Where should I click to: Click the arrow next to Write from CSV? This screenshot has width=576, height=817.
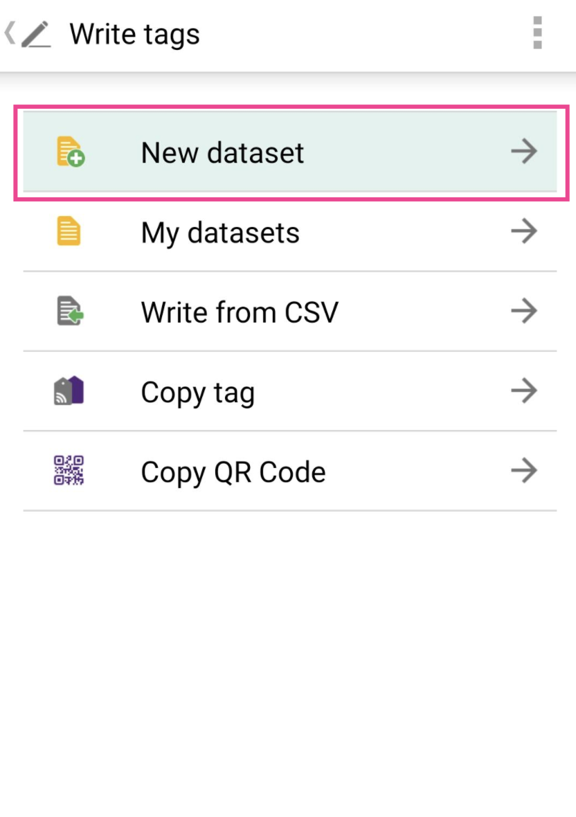[524, 311]
